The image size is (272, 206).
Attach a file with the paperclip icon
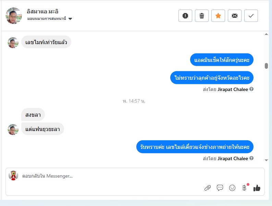tap(208, 188)
